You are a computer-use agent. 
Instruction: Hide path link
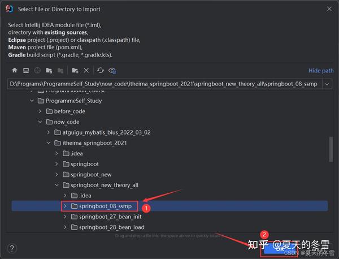[321, 71]
